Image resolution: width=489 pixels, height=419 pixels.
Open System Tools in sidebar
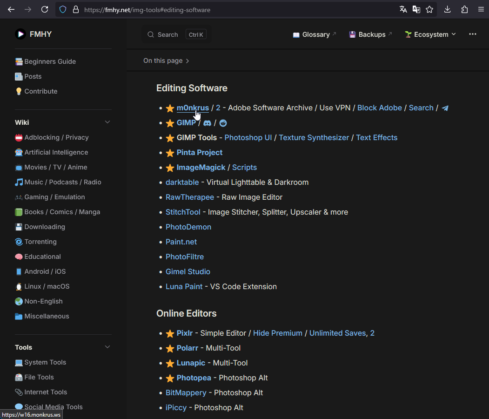point(45,362)
